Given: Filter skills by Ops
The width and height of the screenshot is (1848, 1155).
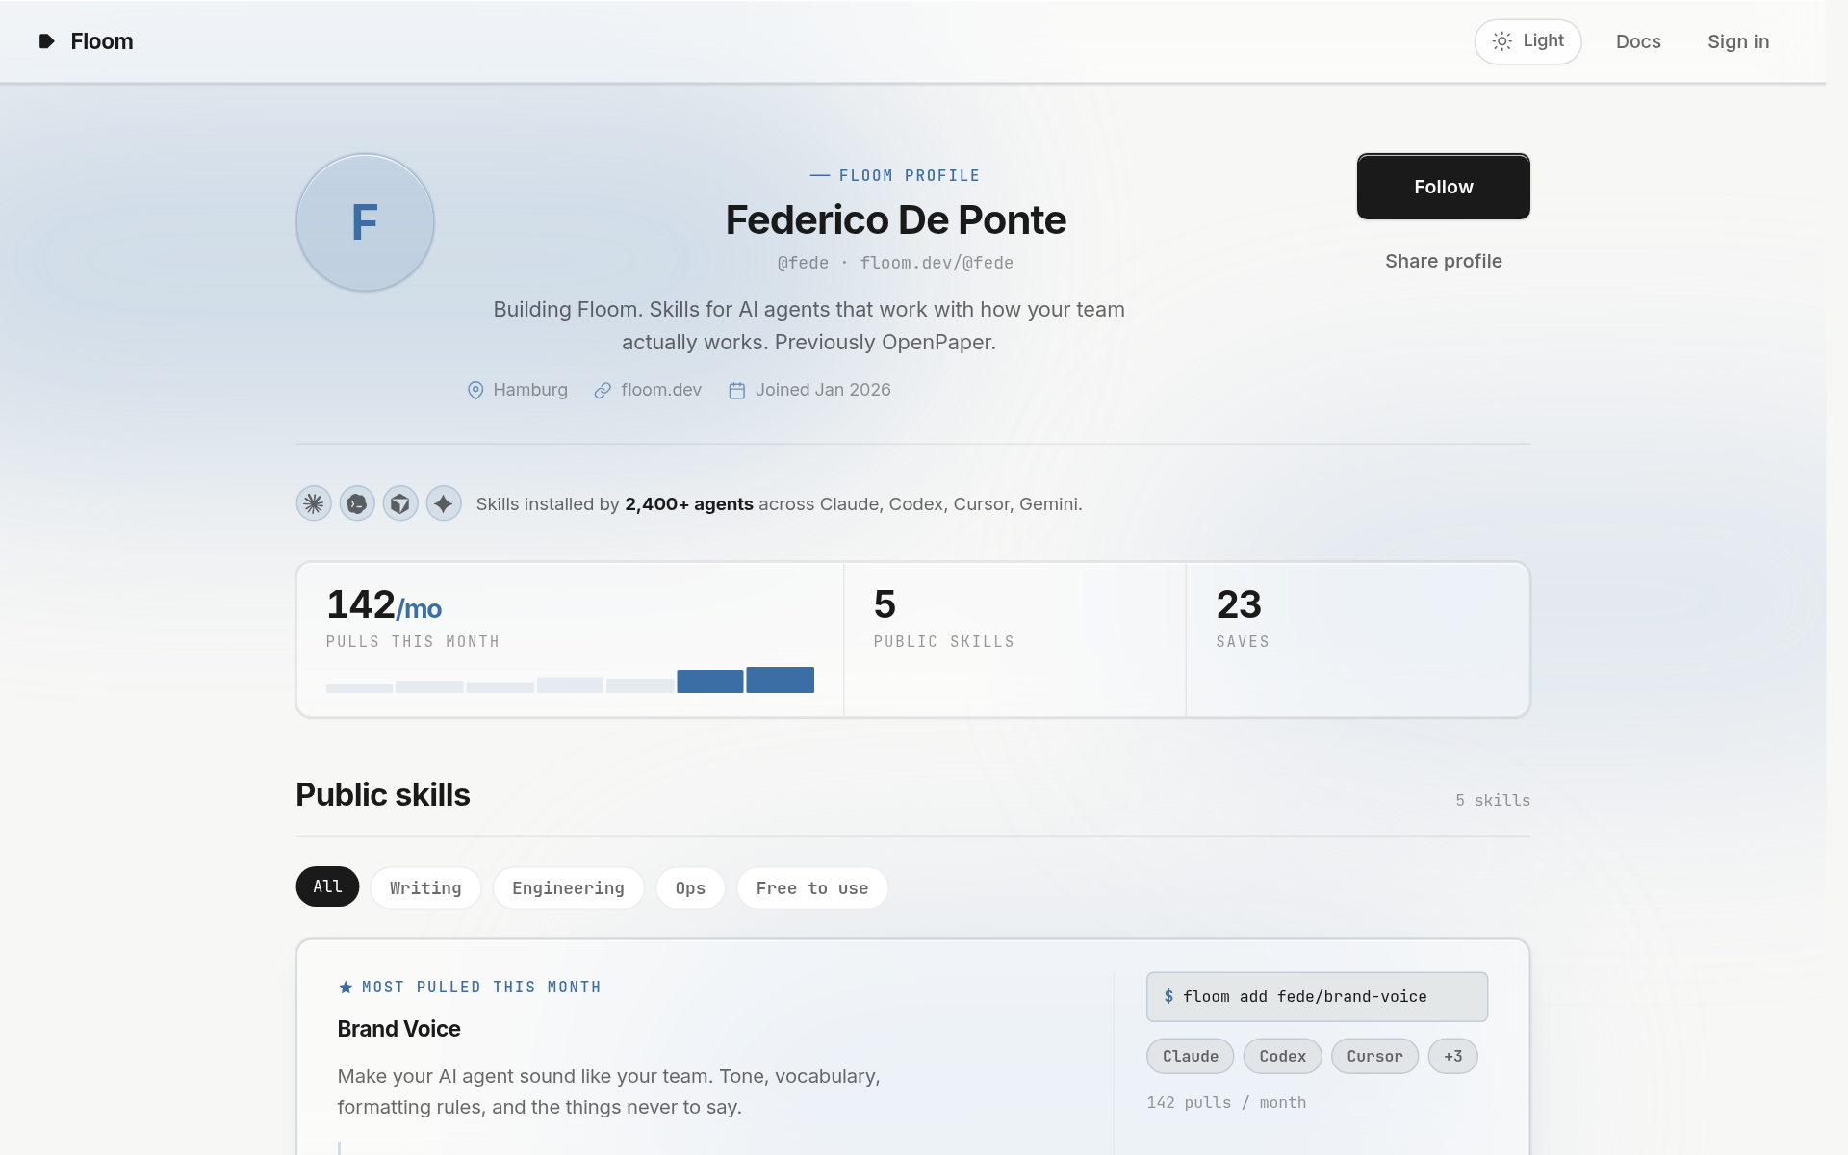Looking at the screenshot, I should point(690,887).
